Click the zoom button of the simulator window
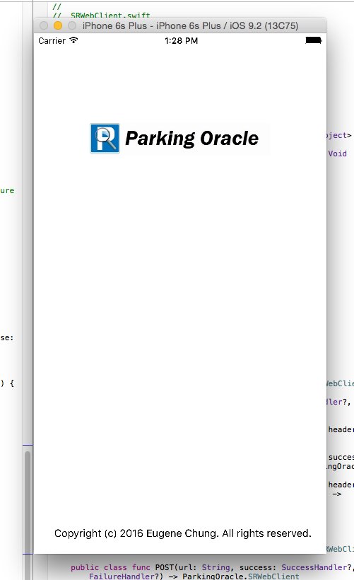Viewport: 354px width, 580px height. [x=72, y=25]
